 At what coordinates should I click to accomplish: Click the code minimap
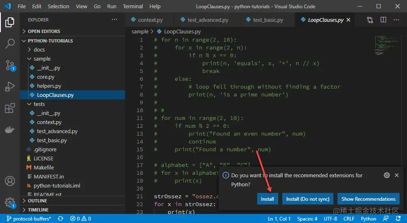[x=386, y=45]
